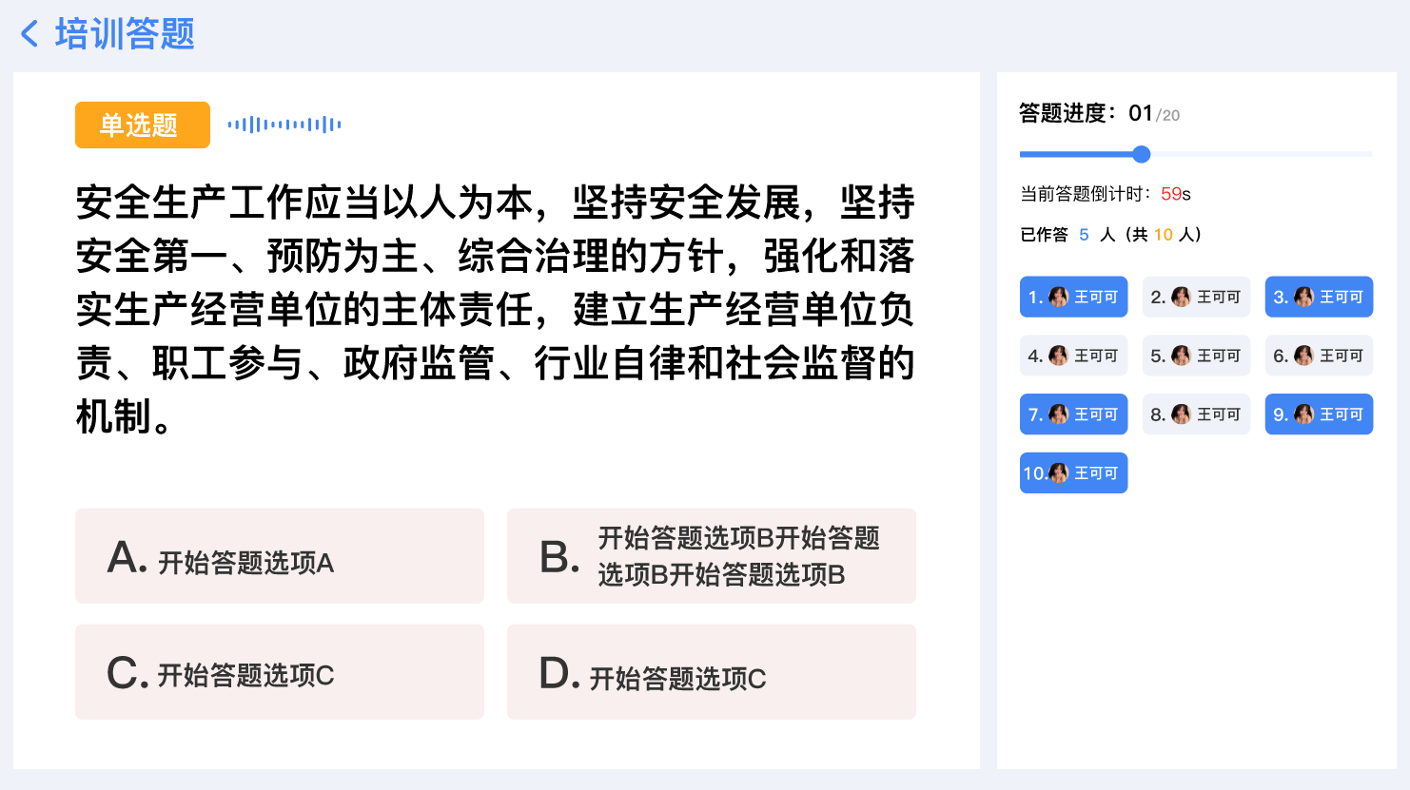The image size is (1410, 790).
Task: Click participant 4 chip
Action: point(1073,356)
